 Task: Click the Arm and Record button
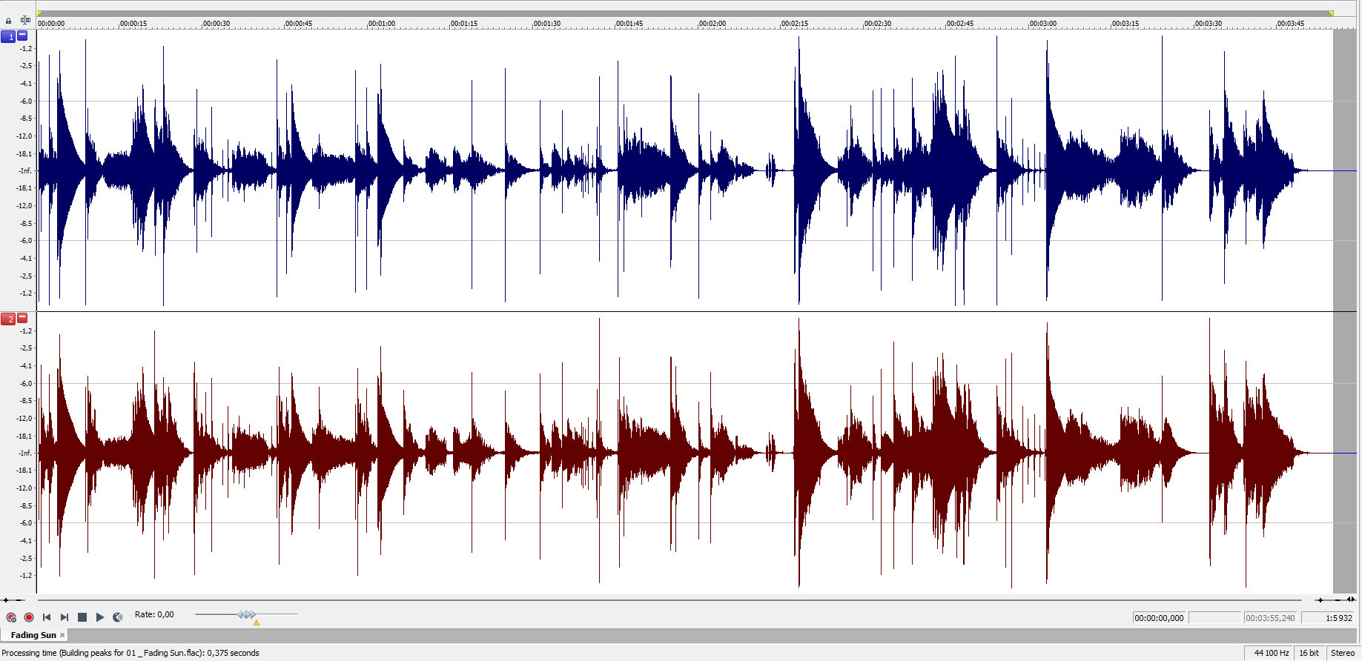click(11, 617)
